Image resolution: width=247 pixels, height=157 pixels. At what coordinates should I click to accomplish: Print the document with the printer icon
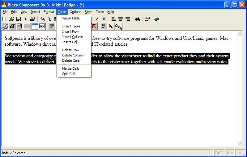click(33, 19)
